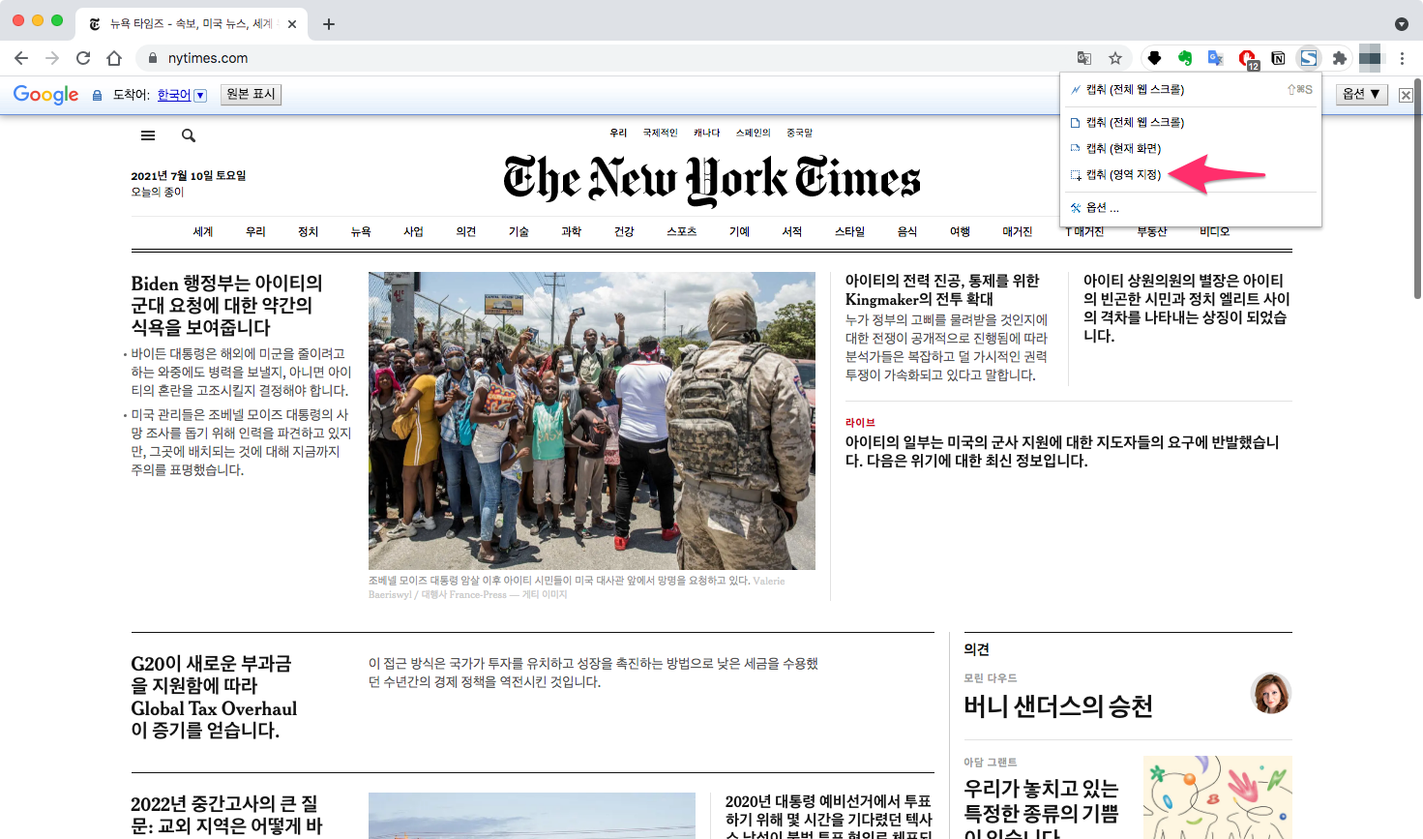Open the Google Translate extension icon
Image resolution: width=1423 pixels, height=839 pixels.
click(x=1216, y=58)
